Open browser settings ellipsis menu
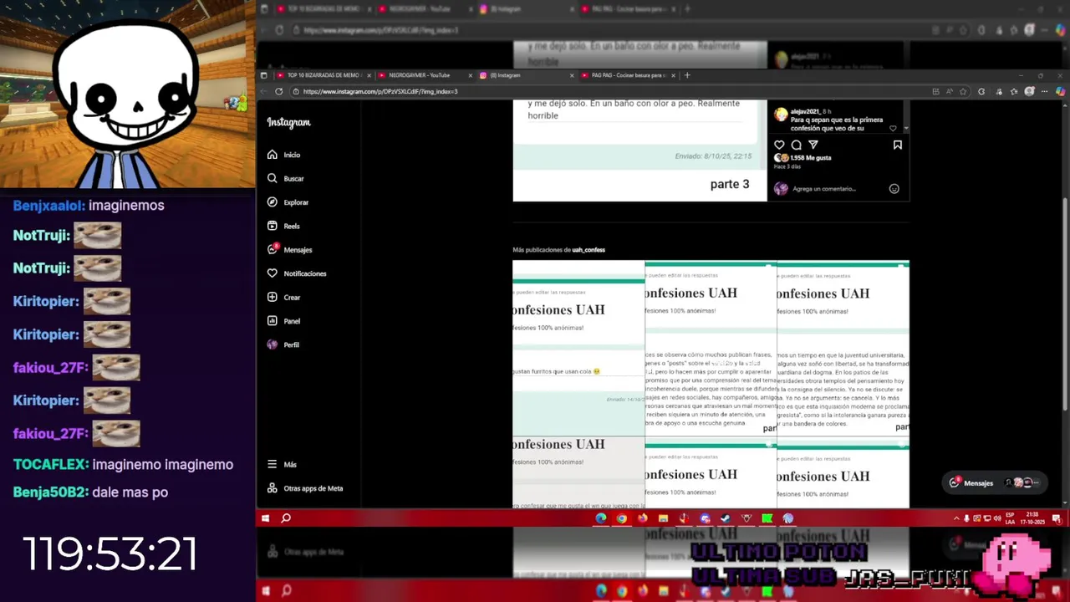The width and height of the screenshot is (1070, 602). tap(1046, 91)
